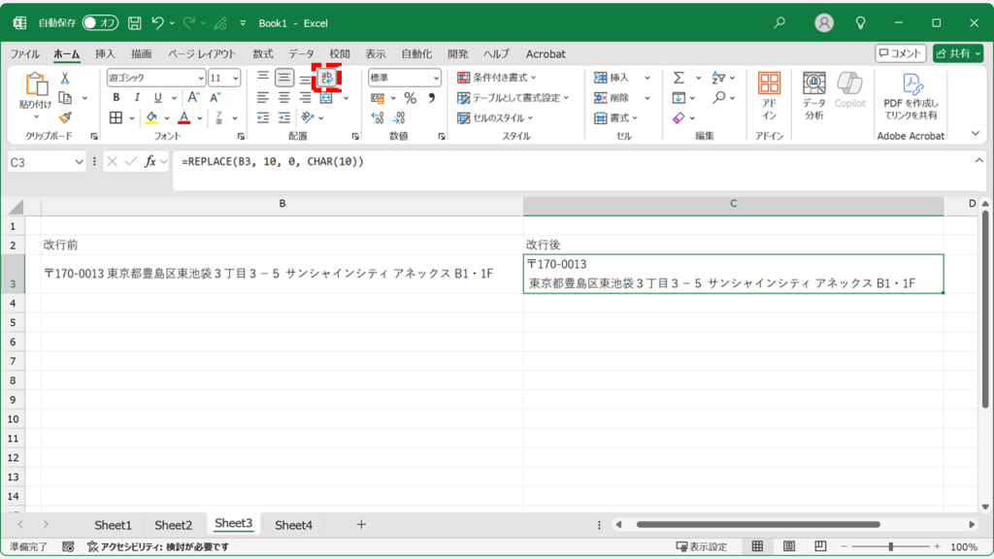Viewport: 994px width, 559px height.
Task: Apply percent style format
Action: click(x=411, y=98)
